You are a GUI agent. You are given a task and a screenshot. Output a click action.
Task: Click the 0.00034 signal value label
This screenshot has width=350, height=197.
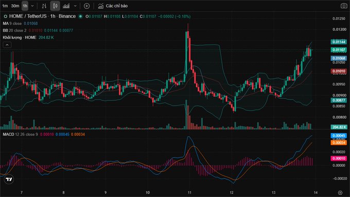(339, 142)
